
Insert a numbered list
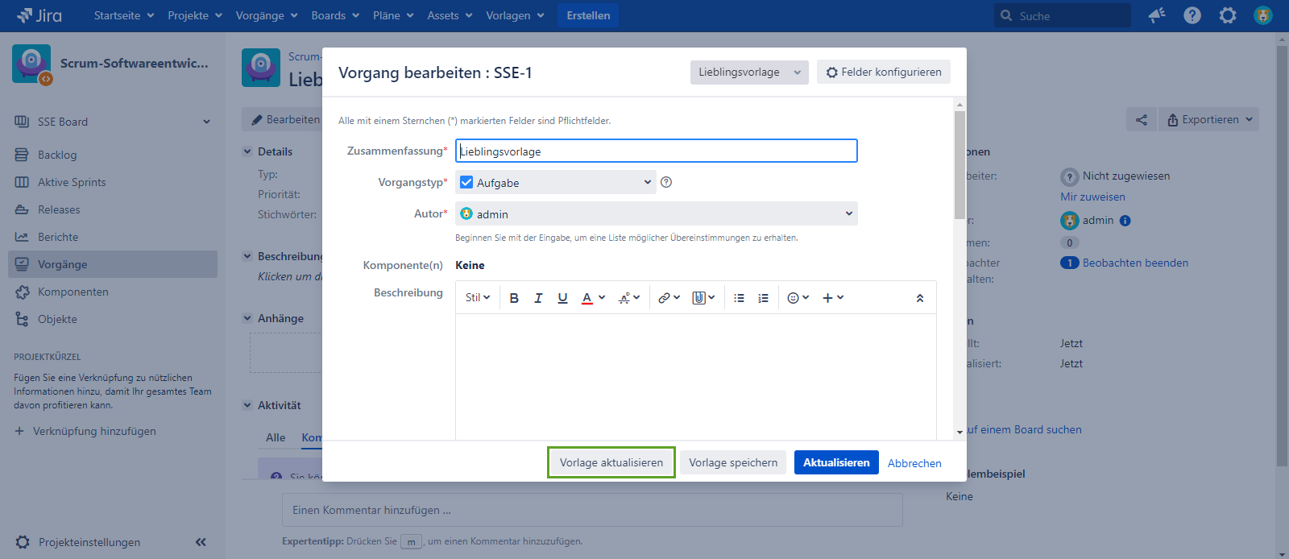(763, 298)
